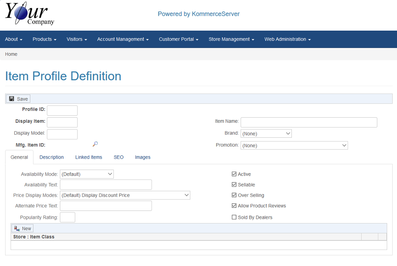Click the Powered by KommerceServer link
The image size is (397, 266).
click(198, 14)
